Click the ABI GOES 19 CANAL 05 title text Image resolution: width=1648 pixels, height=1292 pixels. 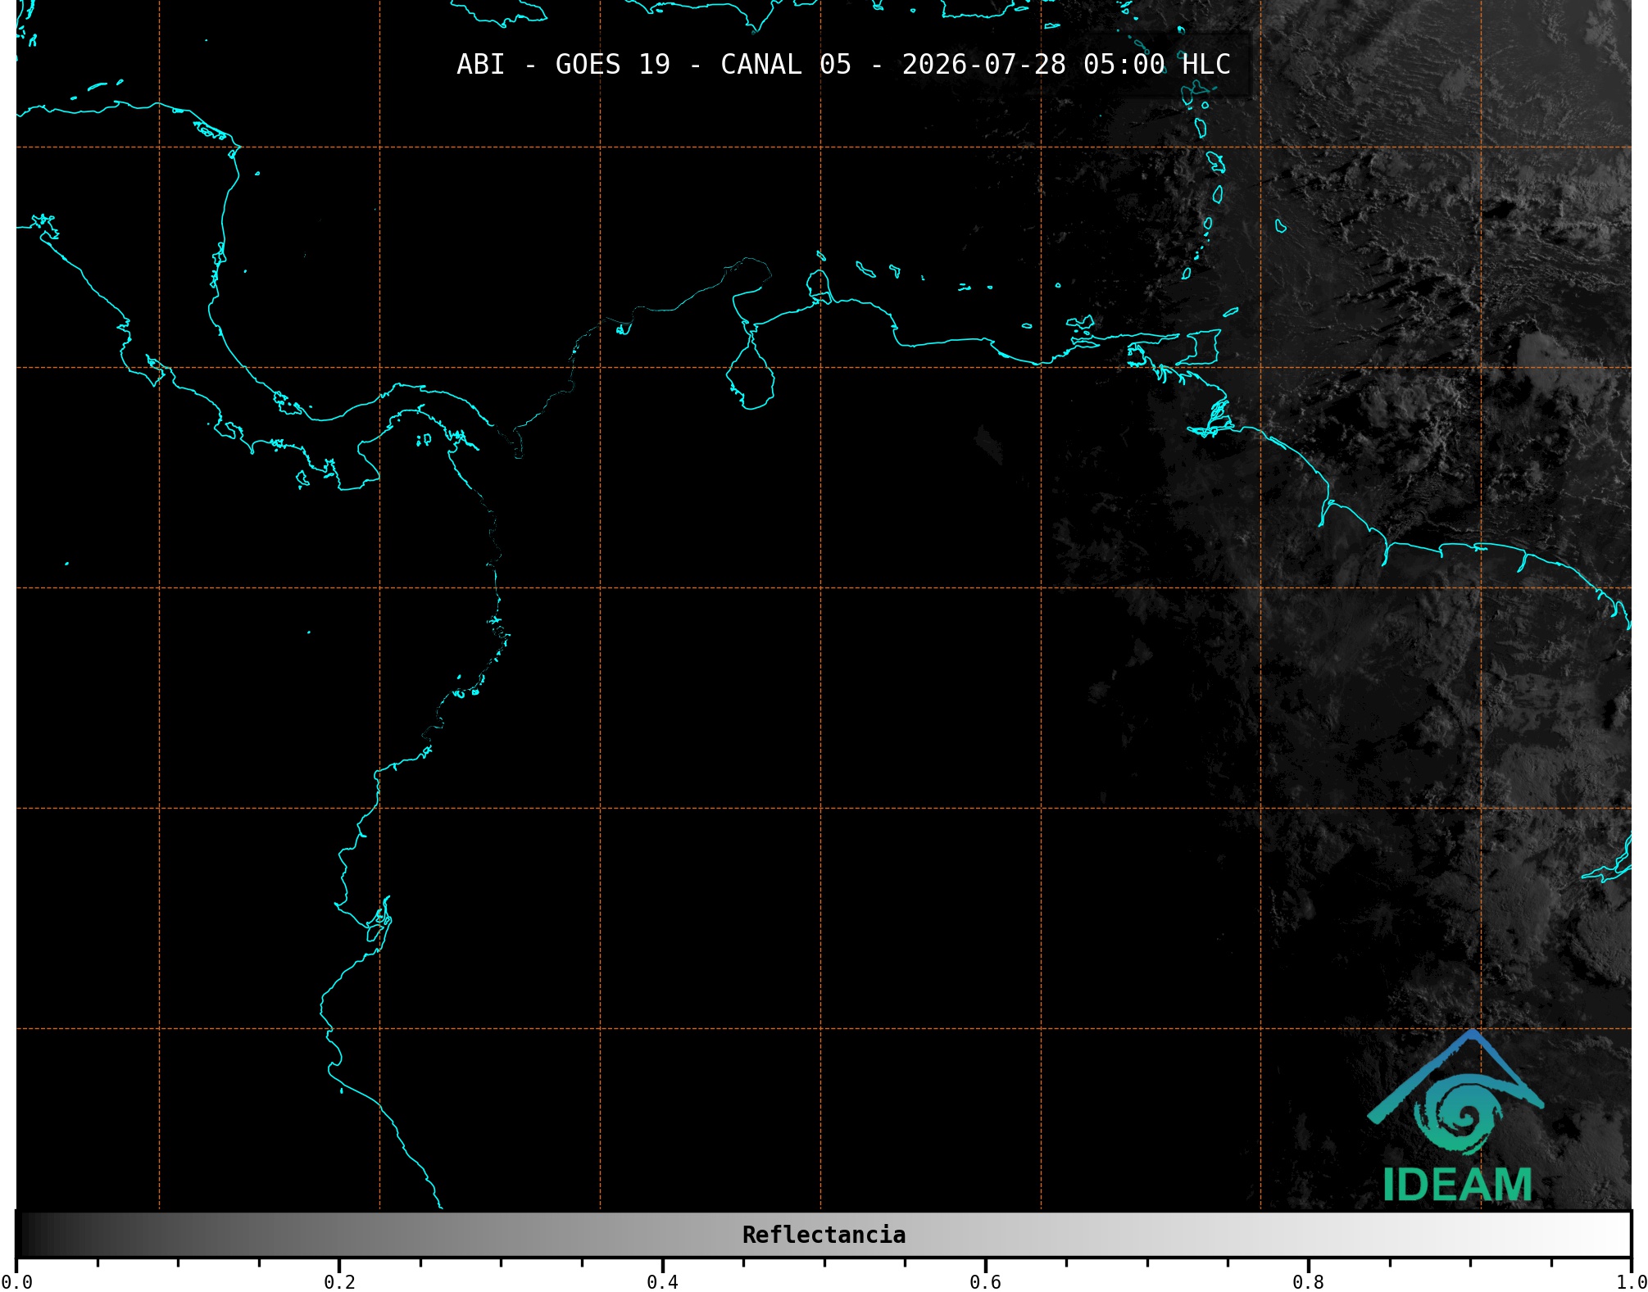(843, 65)
